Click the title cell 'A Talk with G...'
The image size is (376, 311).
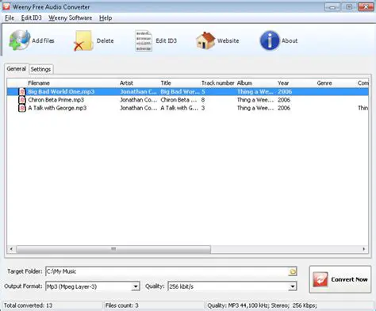[x=179, y=108]
